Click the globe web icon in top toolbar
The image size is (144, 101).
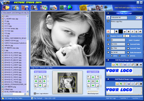tap(70, 7)
